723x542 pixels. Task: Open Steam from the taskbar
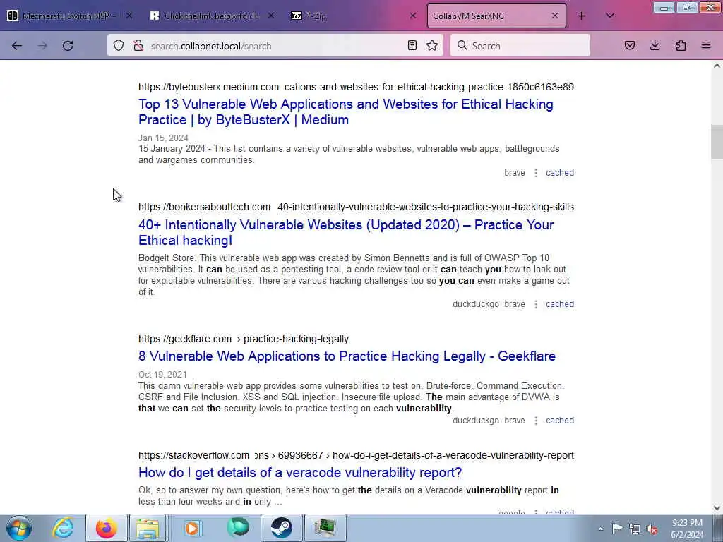point(281,528)
